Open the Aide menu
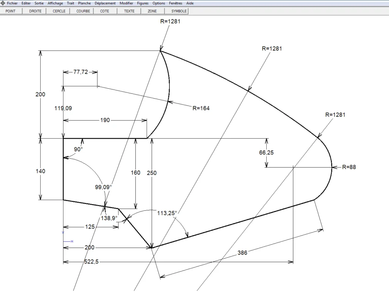 [x=190, y=3]
